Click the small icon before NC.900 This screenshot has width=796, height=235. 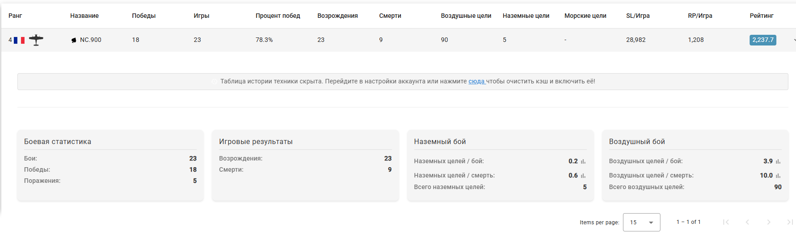tap(74, 40)
